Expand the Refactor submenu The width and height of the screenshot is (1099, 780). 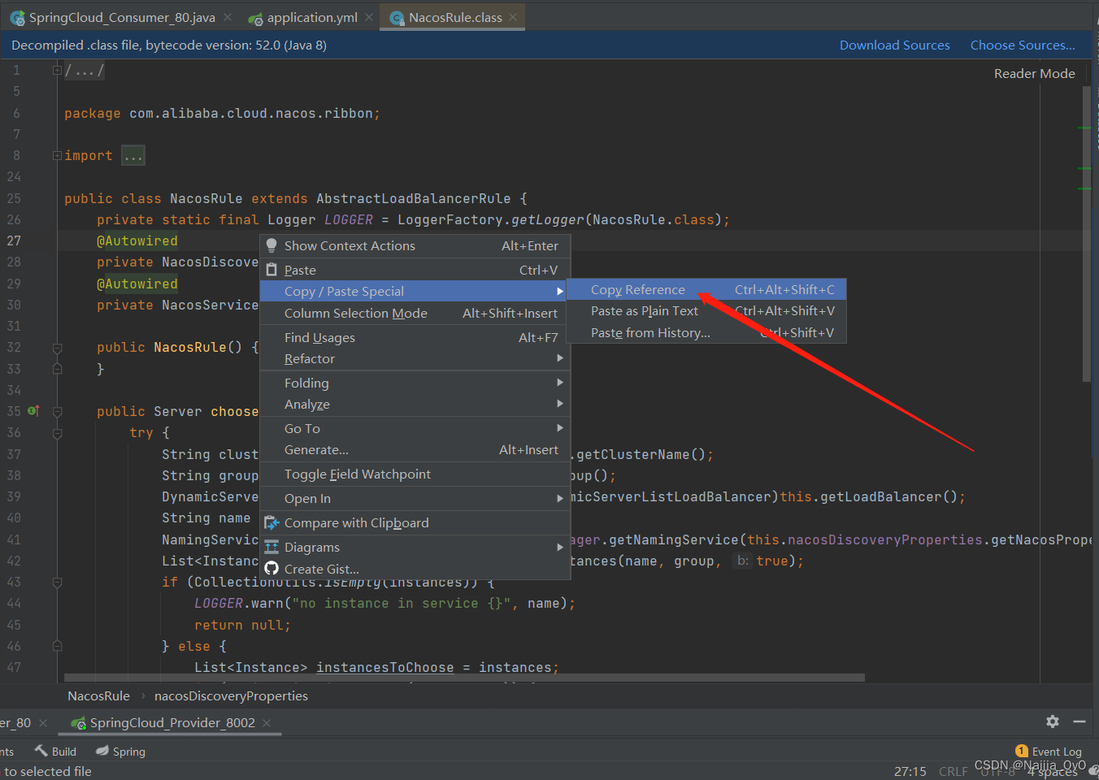(x=415, y=359)
